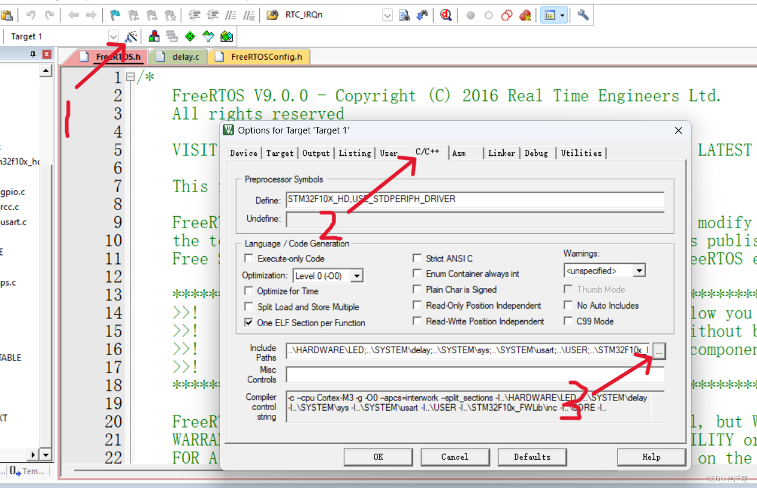Click the Find icon beside search box
Screen dimensions: 757x488
(x=404, y=14)
